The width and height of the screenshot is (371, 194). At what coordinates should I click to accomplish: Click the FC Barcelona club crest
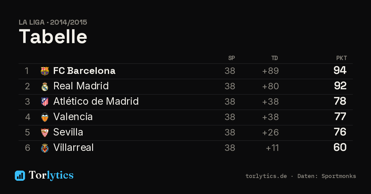[45, 71]
